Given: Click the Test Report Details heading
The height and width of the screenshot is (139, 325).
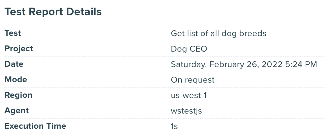Looking at the screenshot, I should pyautogui.click(x=53, y=12).
